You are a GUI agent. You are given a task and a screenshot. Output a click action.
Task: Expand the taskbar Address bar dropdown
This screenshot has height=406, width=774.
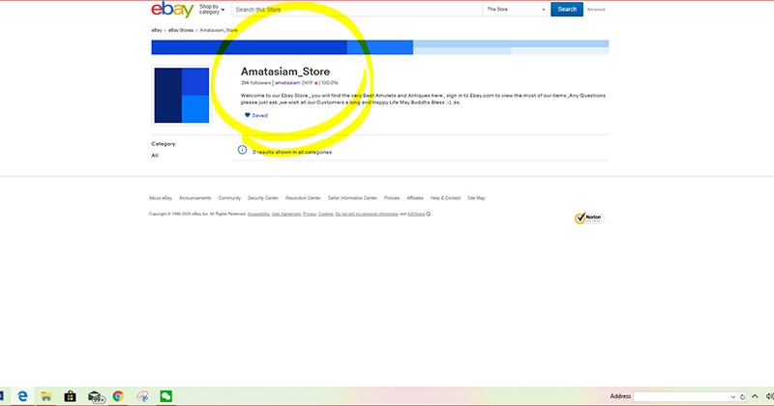click(732, 396)
